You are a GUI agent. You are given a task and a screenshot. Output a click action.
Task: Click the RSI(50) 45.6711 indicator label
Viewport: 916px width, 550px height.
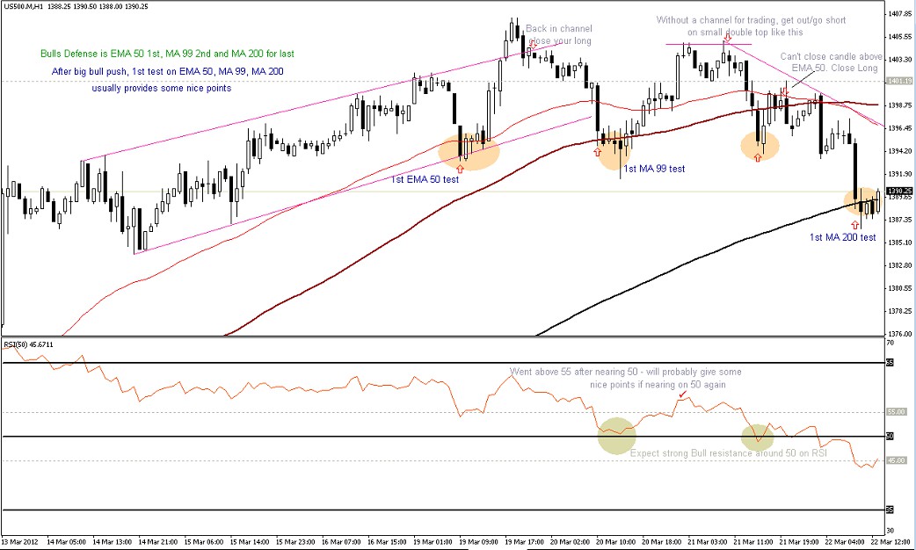pyautogui.click(x=28, y=344)
